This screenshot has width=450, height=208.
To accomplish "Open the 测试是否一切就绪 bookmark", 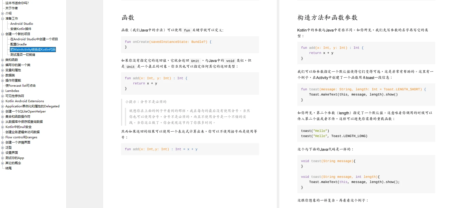I will click(x=23, y=55).
